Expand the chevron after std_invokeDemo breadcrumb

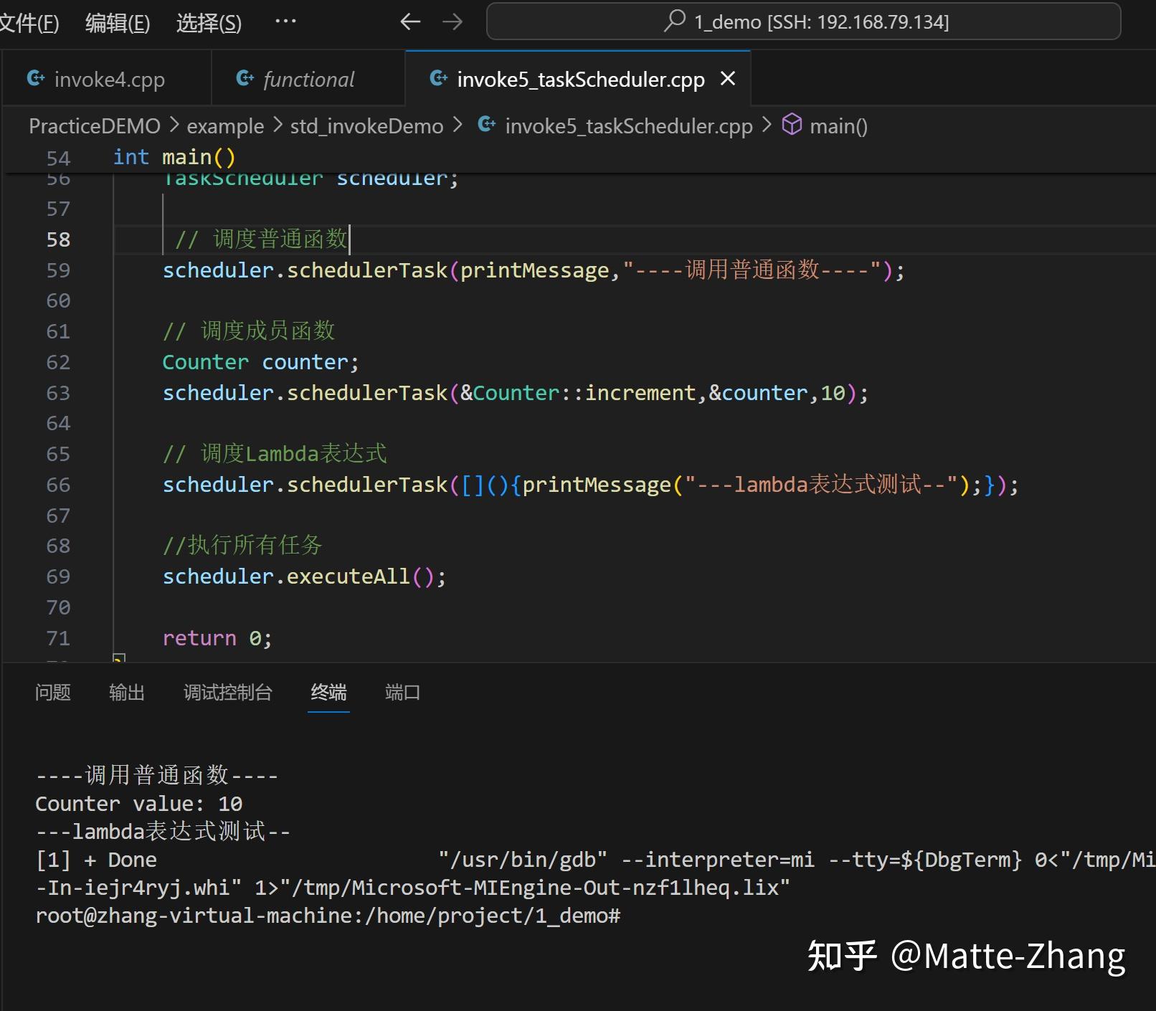click(457, 125)
